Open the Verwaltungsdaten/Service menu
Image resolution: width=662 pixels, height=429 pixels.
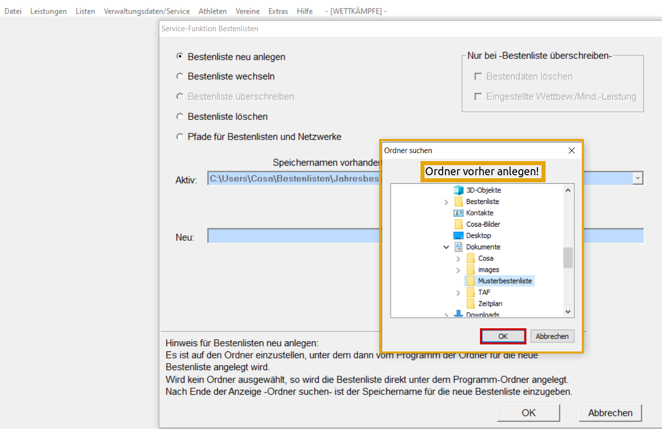coord(147,11)
